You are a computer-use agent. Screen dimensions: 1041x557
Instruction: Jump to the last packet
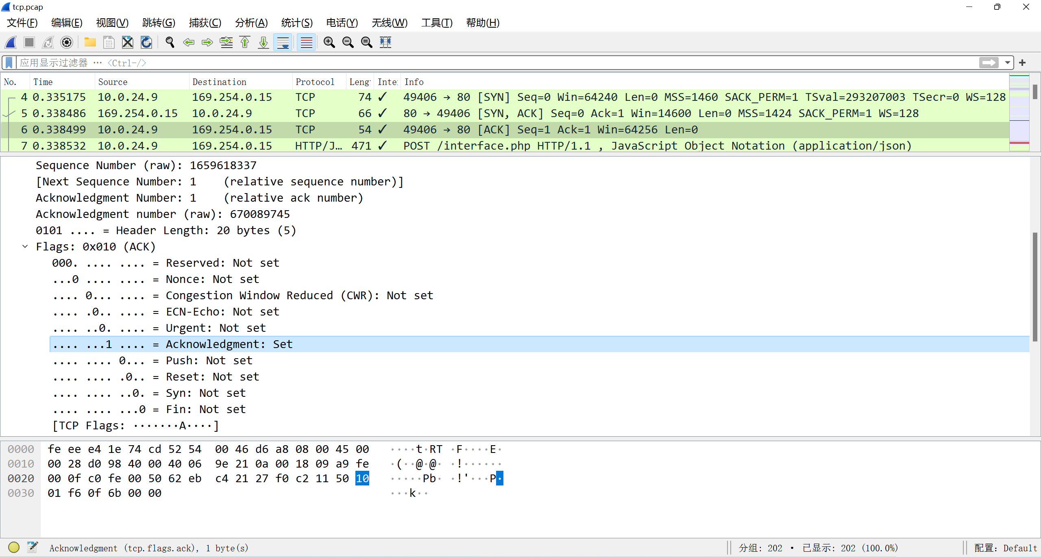[x=264, y=42]
